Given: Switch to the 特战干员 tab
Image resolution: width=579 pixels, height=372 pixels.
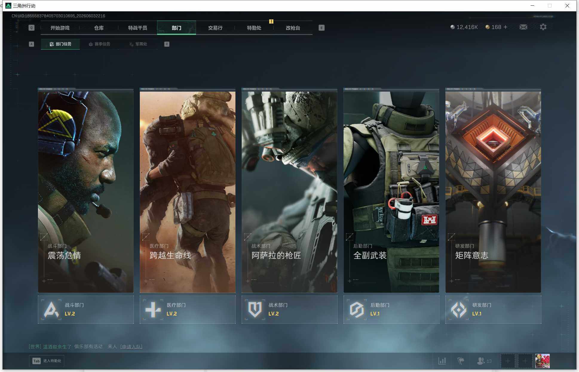Looking at the screenshot, I should tap(138, 28).
